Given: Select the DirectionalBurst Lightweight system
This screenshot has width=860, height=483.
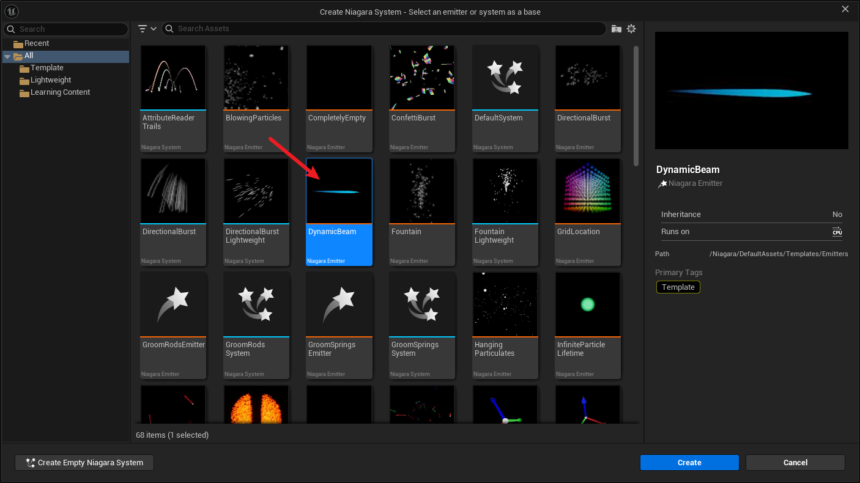Looking at the screenshot, I should [x=256, y=212].
